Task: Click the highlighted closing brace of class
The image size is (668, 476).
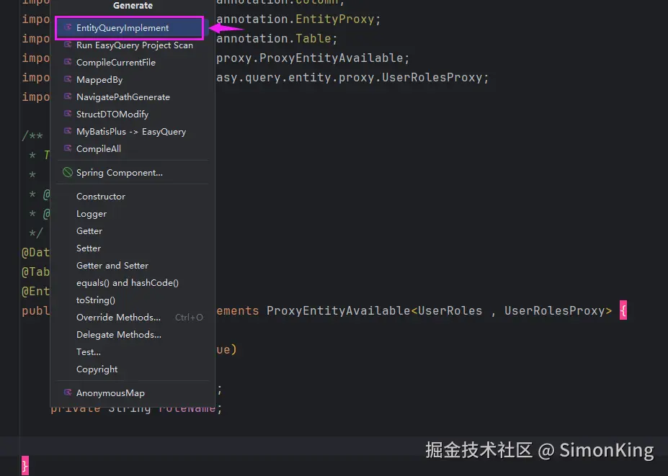Action: 25,465
